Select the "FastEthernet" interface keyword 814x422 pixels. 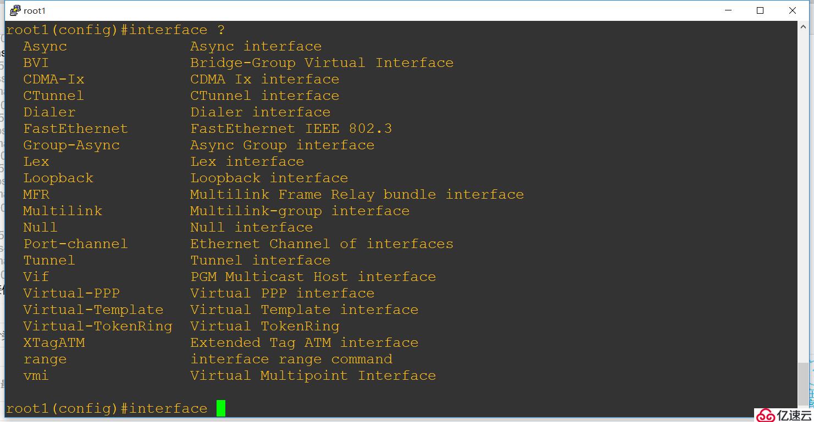pyautogui.click(x=76, y=129)
